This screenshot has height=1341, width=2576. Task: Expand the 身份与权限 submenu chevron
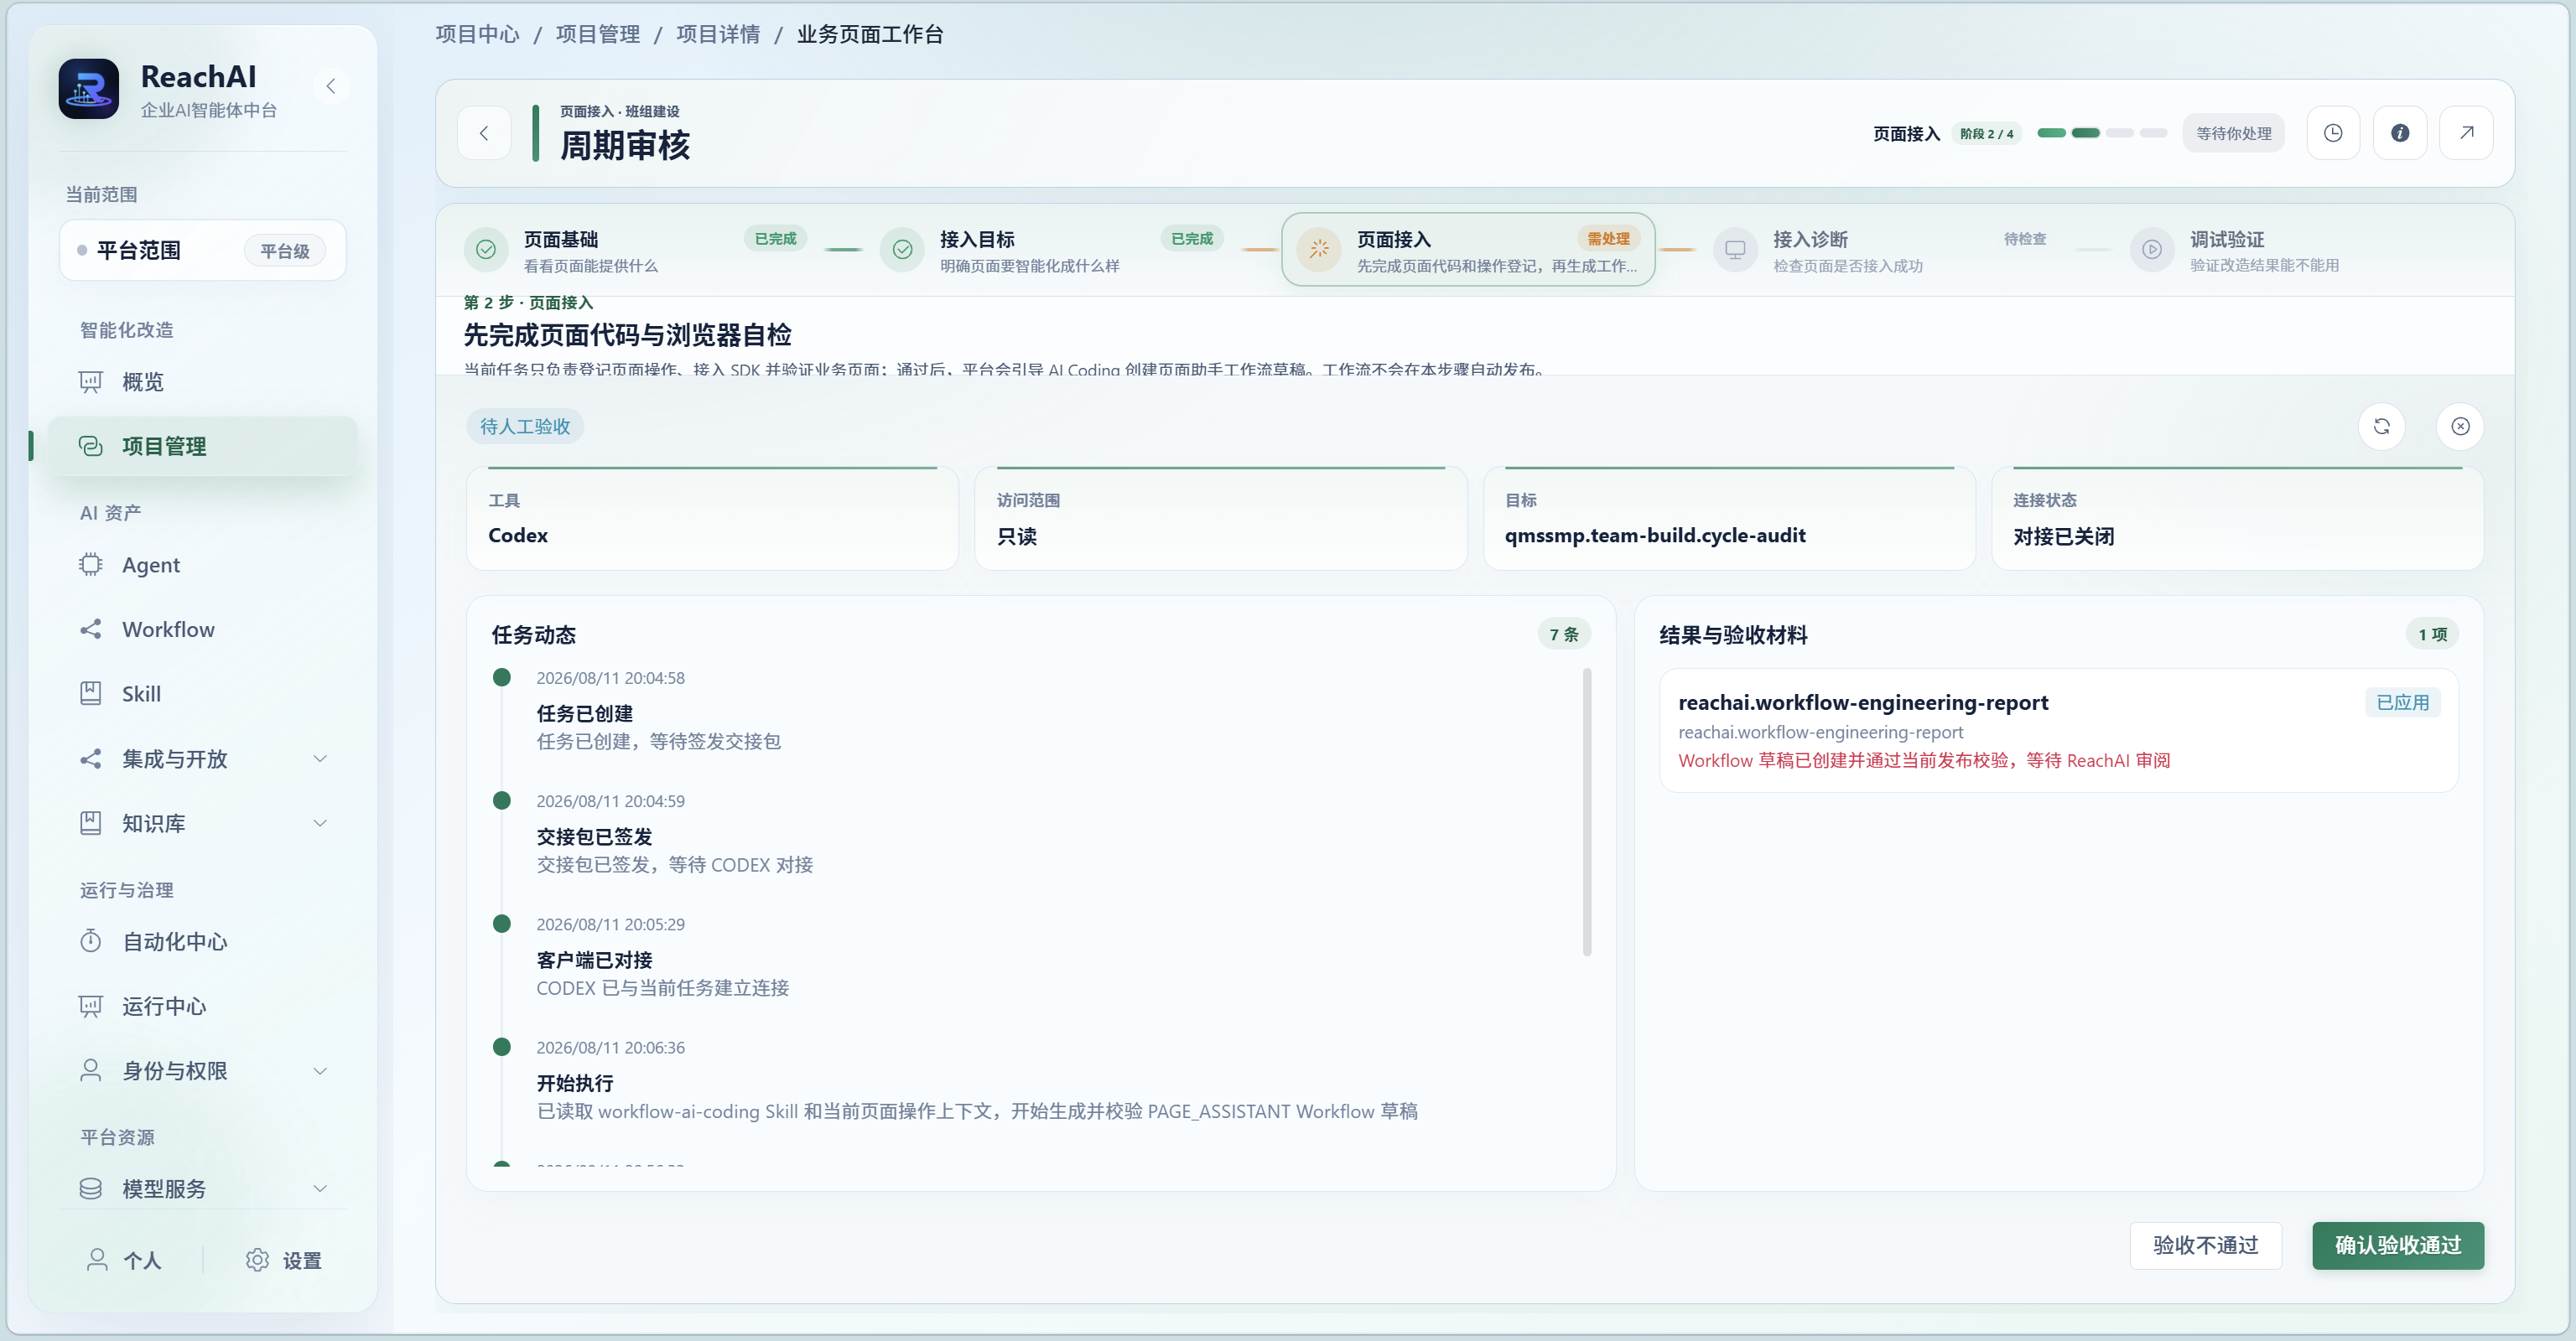(320, 1070)
